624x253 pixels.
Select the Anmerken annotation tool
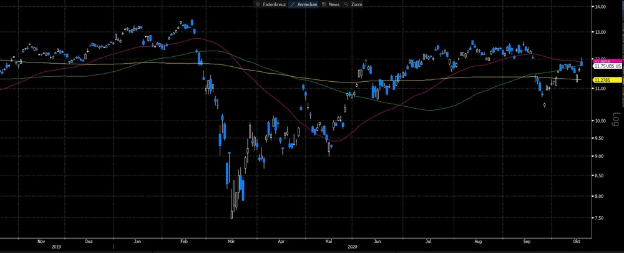303,4
